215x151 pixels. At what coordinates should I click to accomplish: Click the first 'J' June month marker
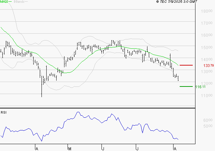[103, 148]
